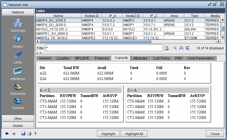Open the CoS Policy tab

click(161, 58)
